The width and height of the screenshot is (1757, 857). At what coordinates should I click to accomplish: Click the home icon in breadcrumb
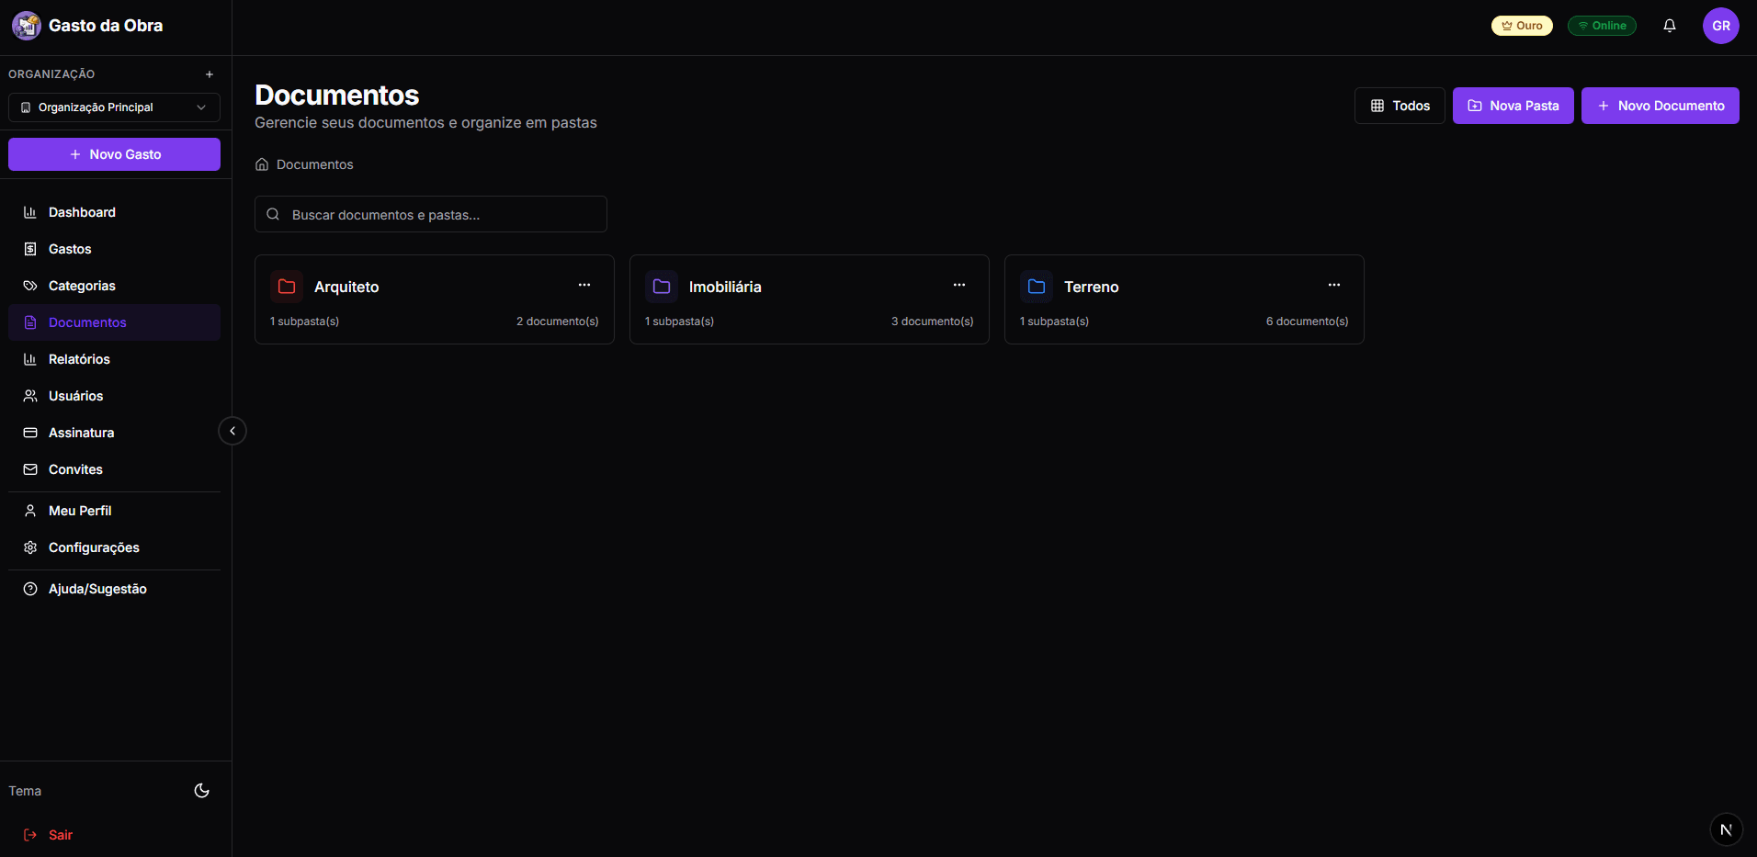click(x=262, y=164)
